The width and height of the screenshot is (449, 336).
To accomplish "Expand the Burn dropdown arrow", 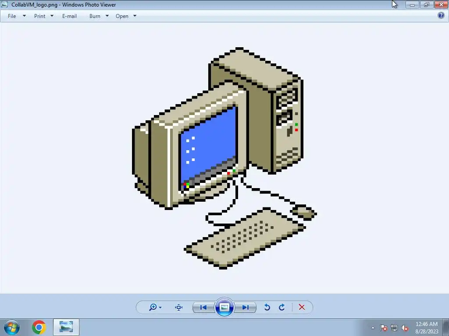I will pyautogui.click(x=107, y=16).
